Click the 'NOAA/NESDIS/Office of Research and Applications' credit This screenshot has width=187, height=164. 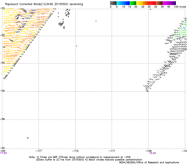coord(149,162)
